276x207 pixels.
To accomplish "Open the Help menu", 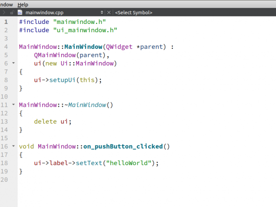I will [23, 4].
